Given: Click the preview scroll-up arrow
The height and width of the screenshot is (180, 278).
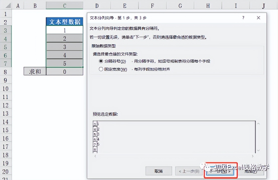Looking at the screenshot, I should (258, 124).
